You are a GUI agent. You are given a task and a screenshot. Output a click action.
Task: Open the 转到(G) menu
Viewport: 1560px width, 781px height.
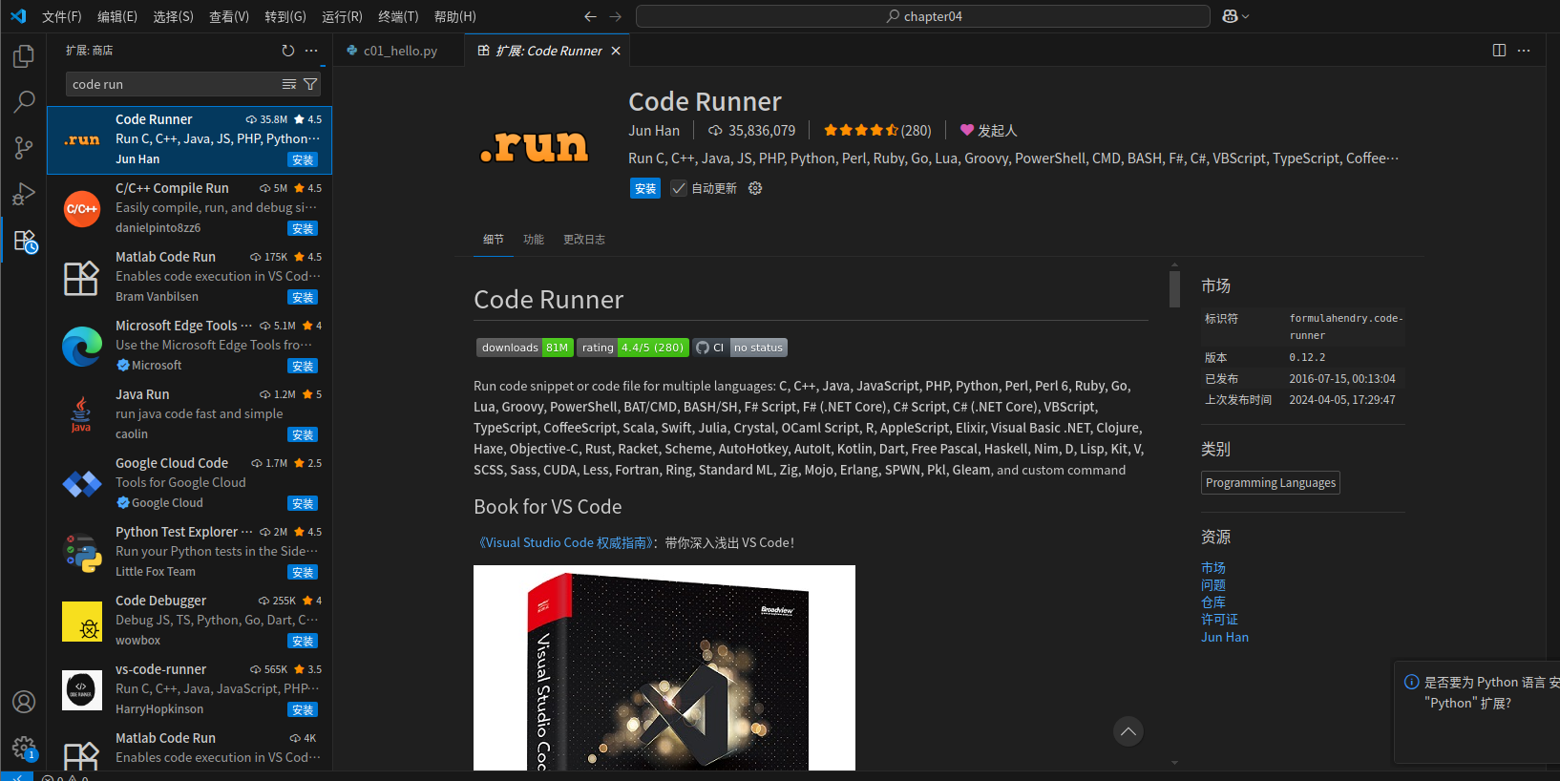tap(285, 16)
